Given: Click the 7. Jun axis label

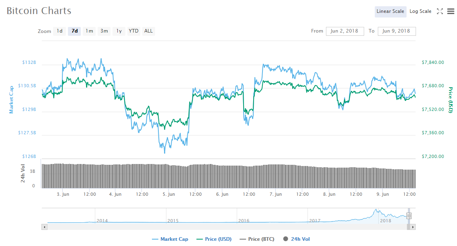Looking at the screenshot, I should click(x=276, y=194).
